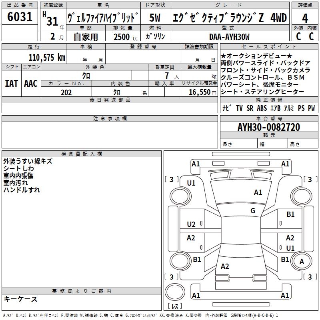Screen dimensions: 320x320
Task: Select the セールスポイント header
Action: (x=269, y=46)
